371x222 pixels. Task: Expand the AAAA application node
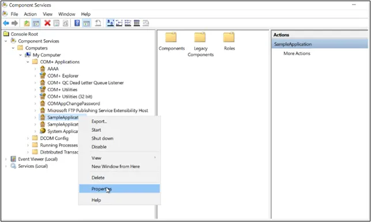coord(35,69)
